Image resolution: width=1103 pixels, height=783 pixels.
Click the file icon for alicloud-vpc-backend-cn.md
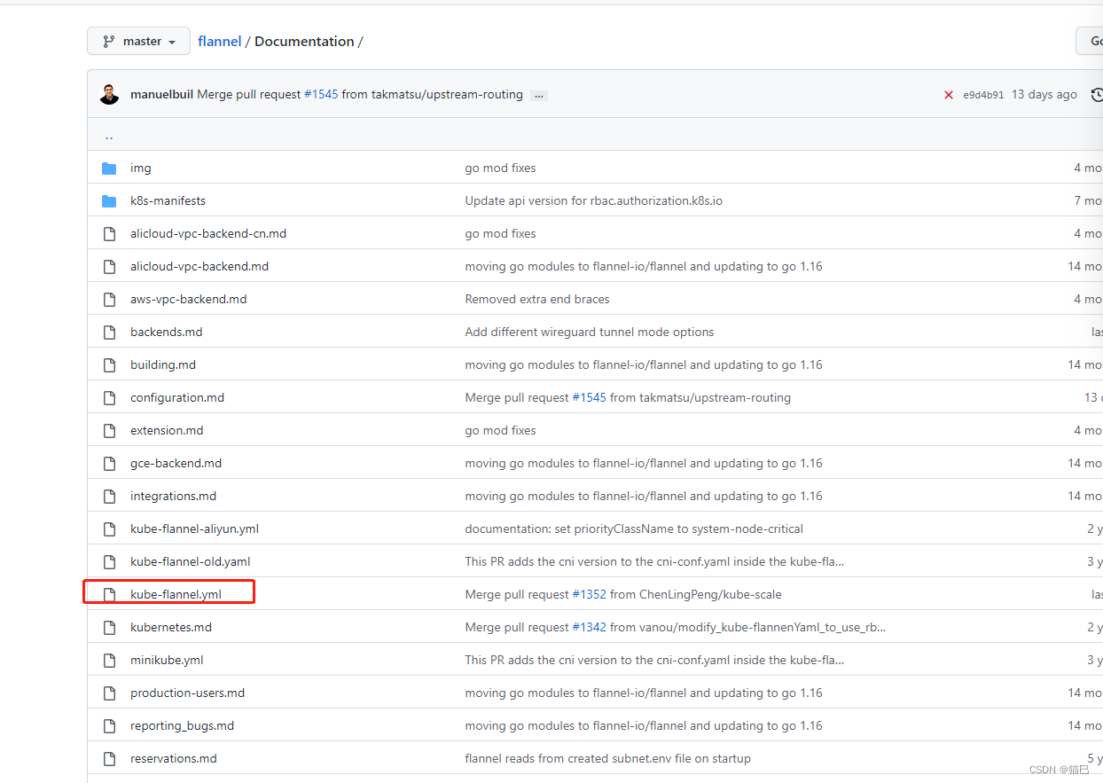(109, 233)
